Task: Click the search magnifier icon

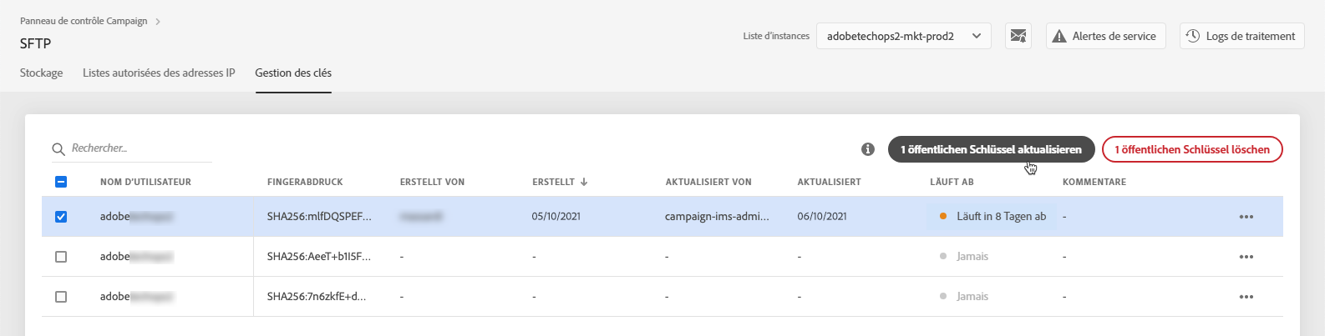Action: (x=58, y=149)
